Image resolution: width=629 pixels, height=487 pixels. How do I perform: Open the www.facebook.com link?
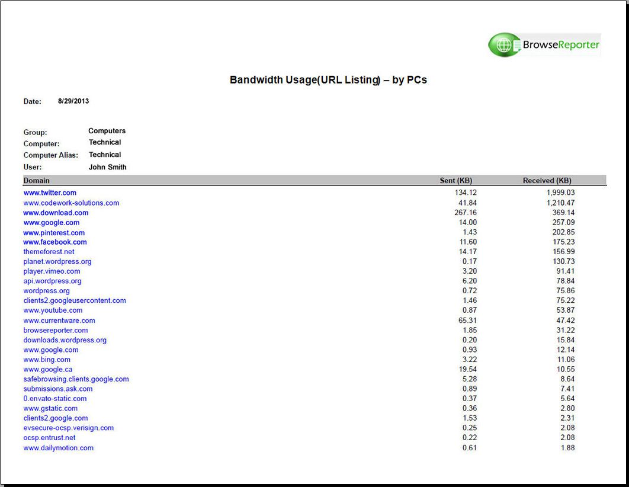point(54,242)
